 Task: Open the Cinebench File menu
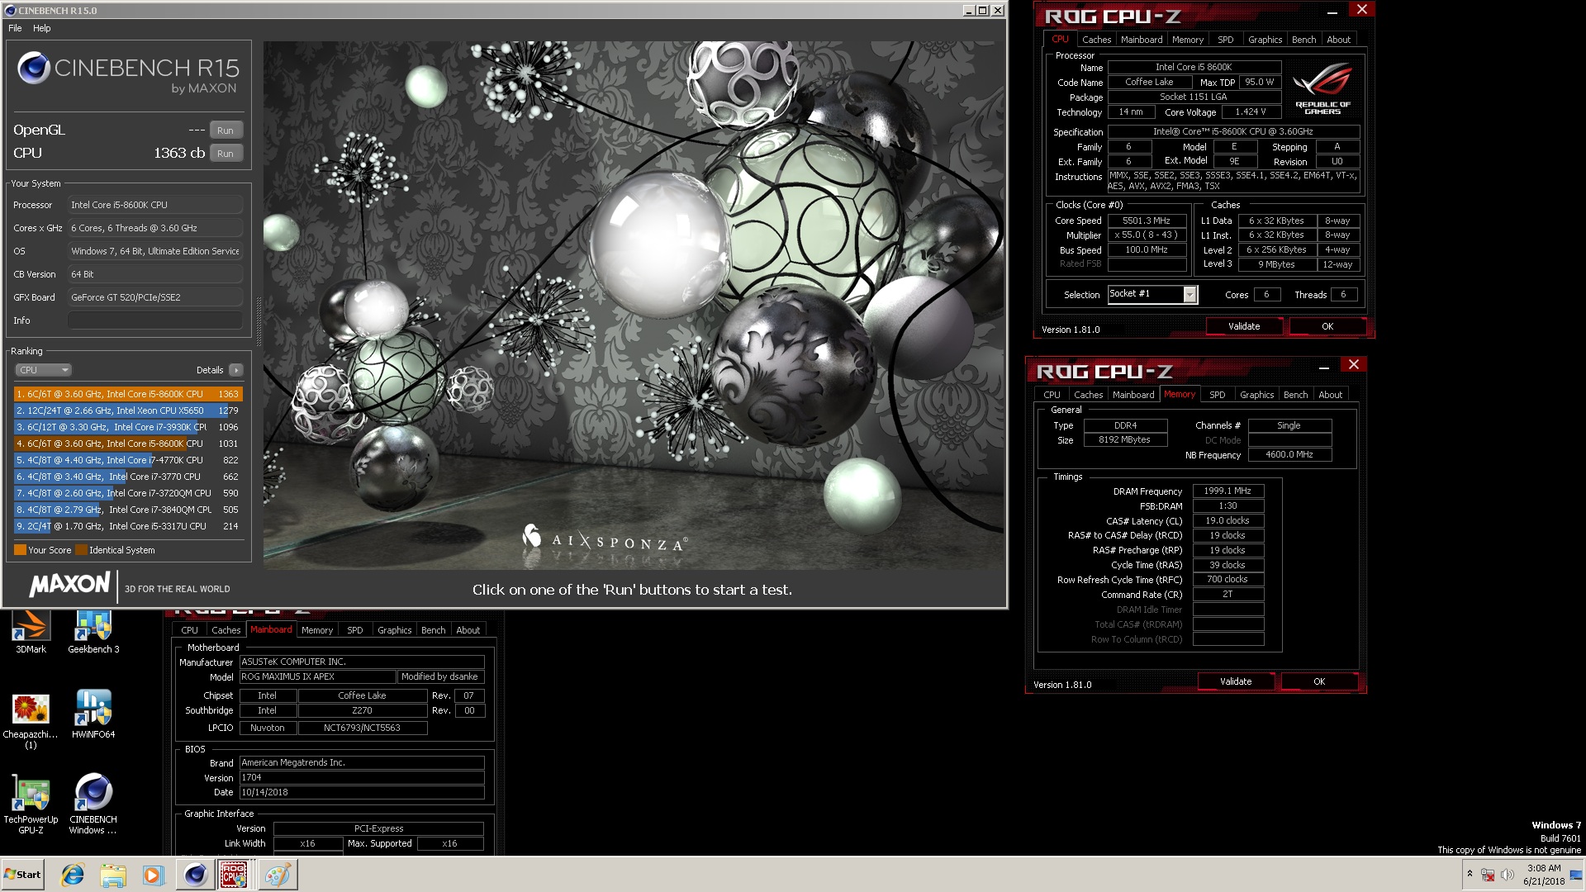[15, 28]
